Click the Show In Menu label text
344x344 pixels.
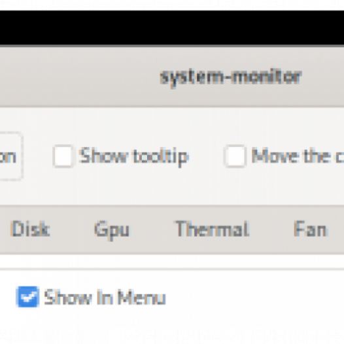point(105,298)
